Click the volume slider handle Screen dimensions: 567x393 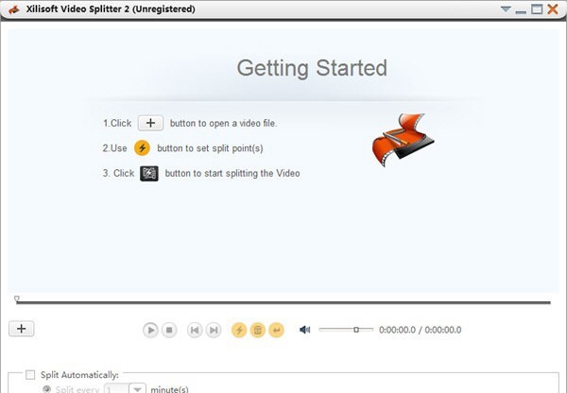click(356, 330)
